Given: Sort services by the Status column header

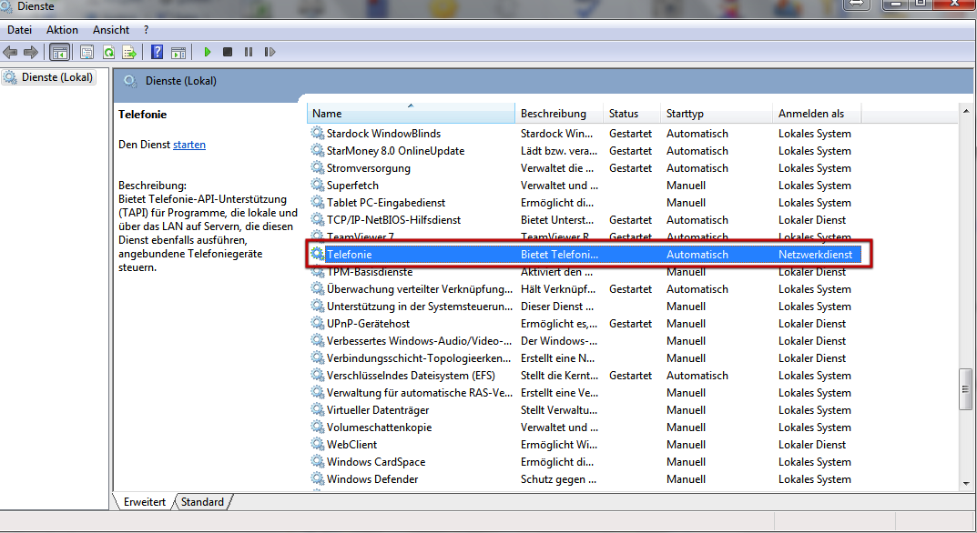Looking at the screenshot, I should click(x=630, y=114).
